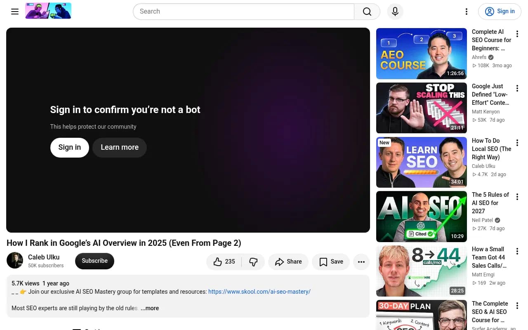Open menu for Complete AI SEO Course video
This screenshot has width=528, height=330.
(x=517, y=34)
